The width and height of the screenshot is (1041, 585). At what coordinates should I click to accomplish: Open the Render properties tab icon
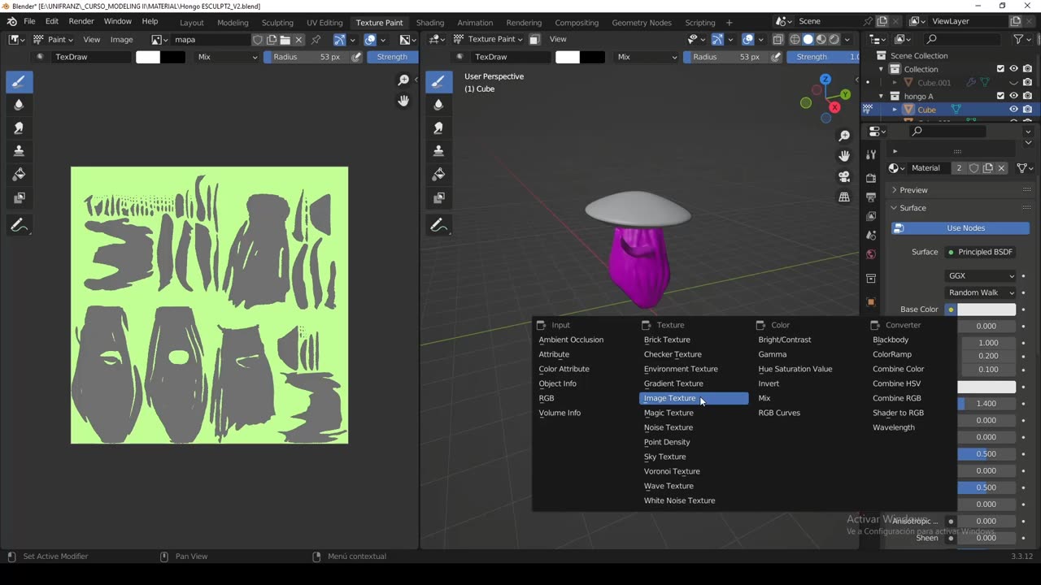(x=871, y=176)
